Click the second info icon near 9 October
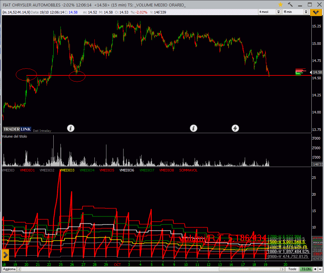The width and height of the screenshot is (324, 273). click(193, 128)
